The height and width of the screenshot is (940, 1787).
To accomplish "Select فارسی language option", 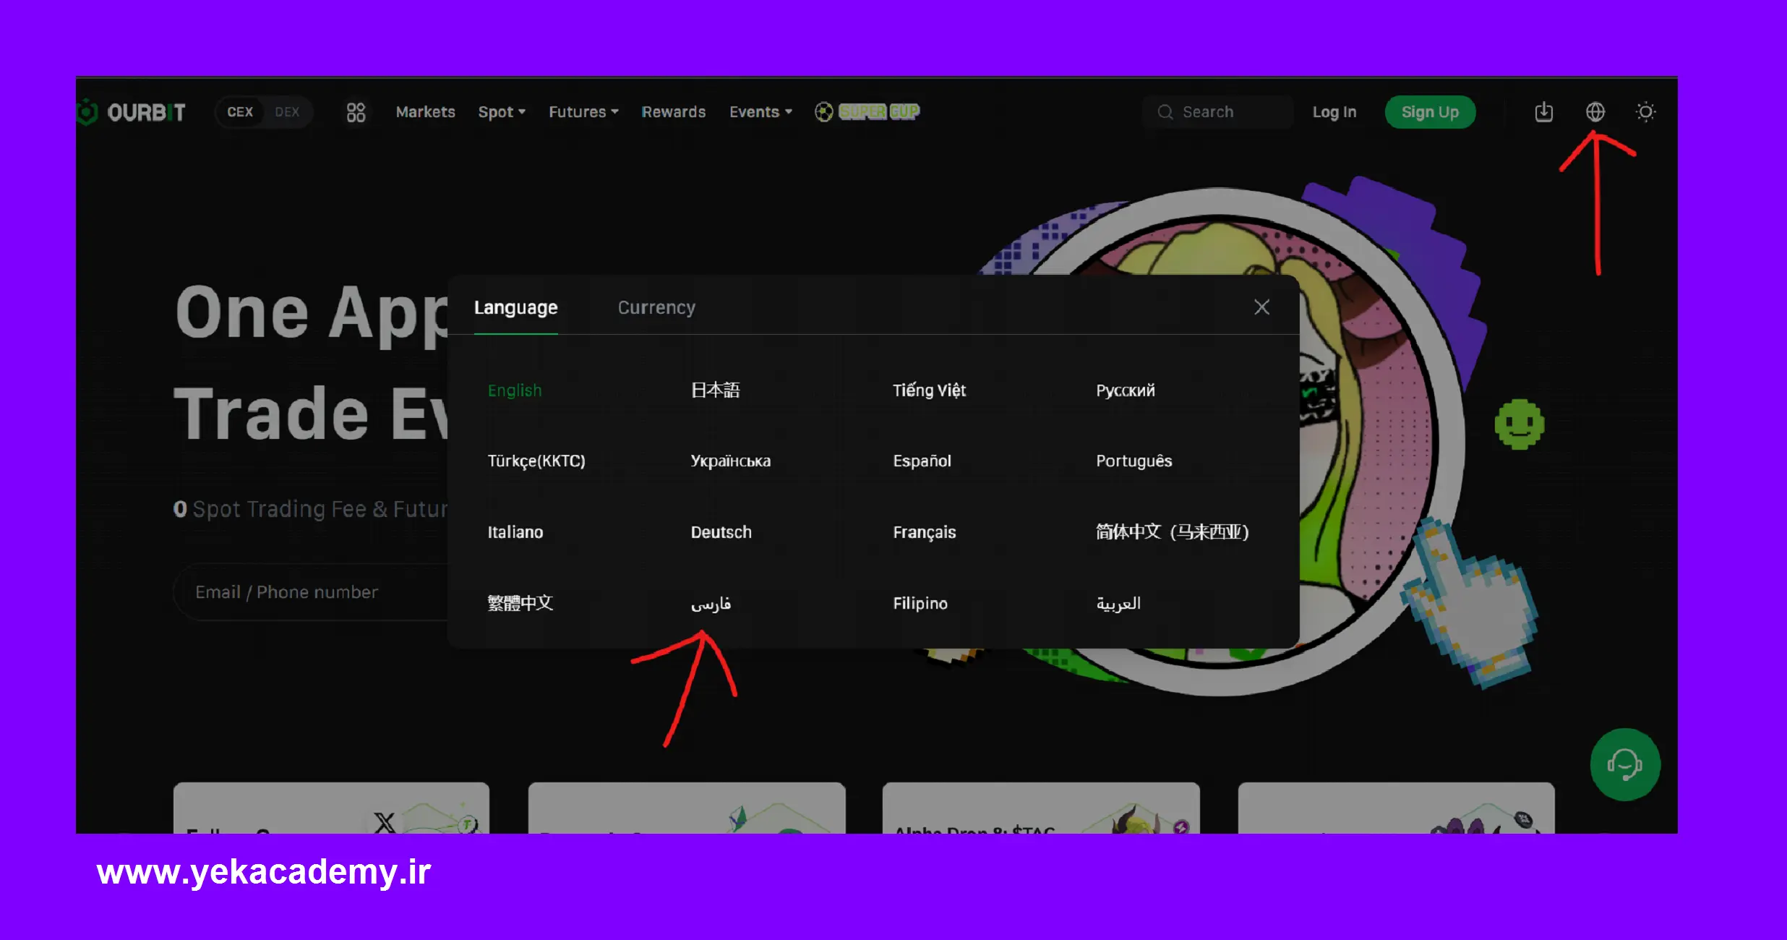I will [711, 604].
